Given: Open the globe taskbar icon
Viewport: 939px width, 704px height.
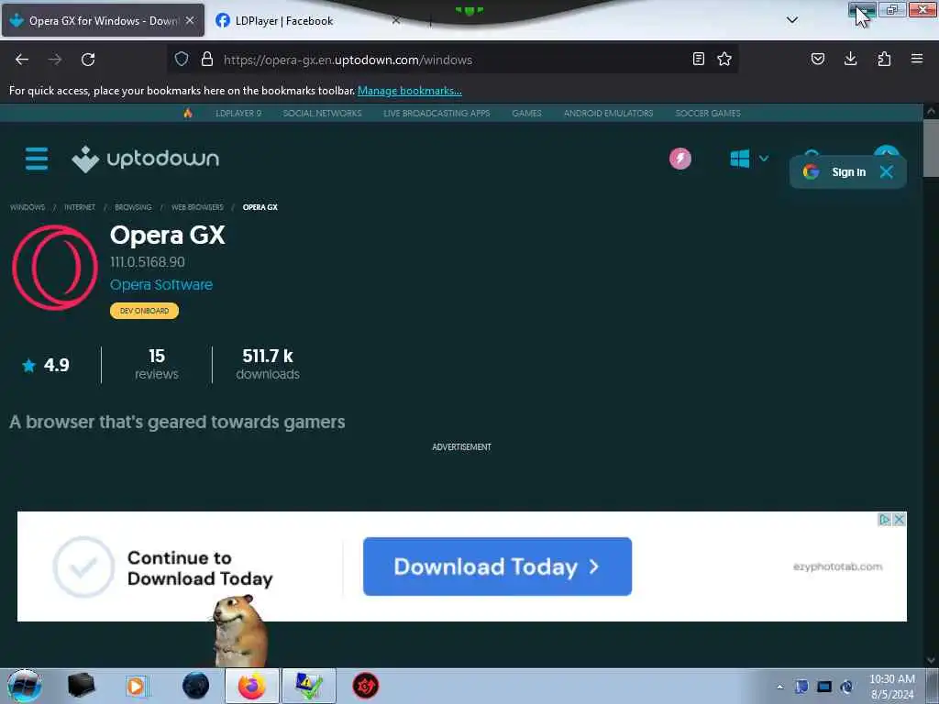Looking at the screenshot, I should (x=196, y=686).
